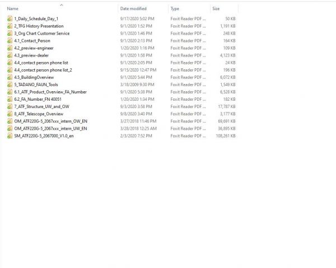
Task: Click the date 2/3/2020 7:52 PM
Action: pos(136,136)
